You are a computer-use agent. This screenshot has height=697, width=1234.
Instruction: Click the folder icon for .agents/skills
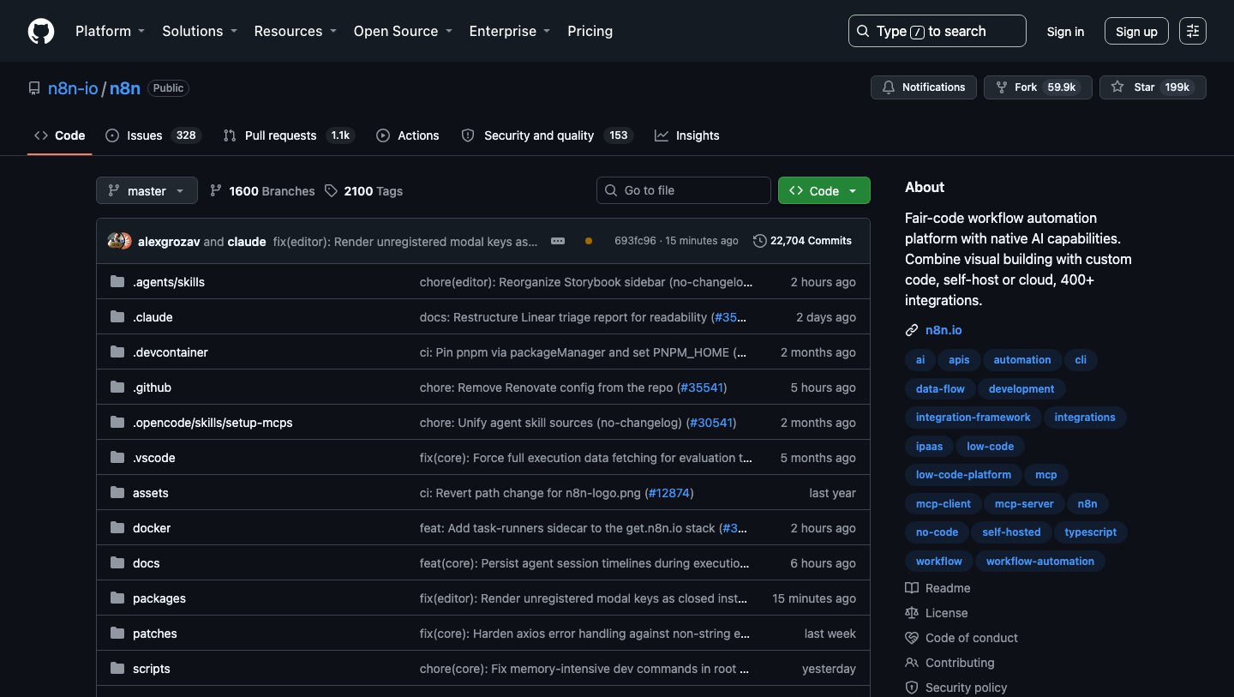(117, 282)
